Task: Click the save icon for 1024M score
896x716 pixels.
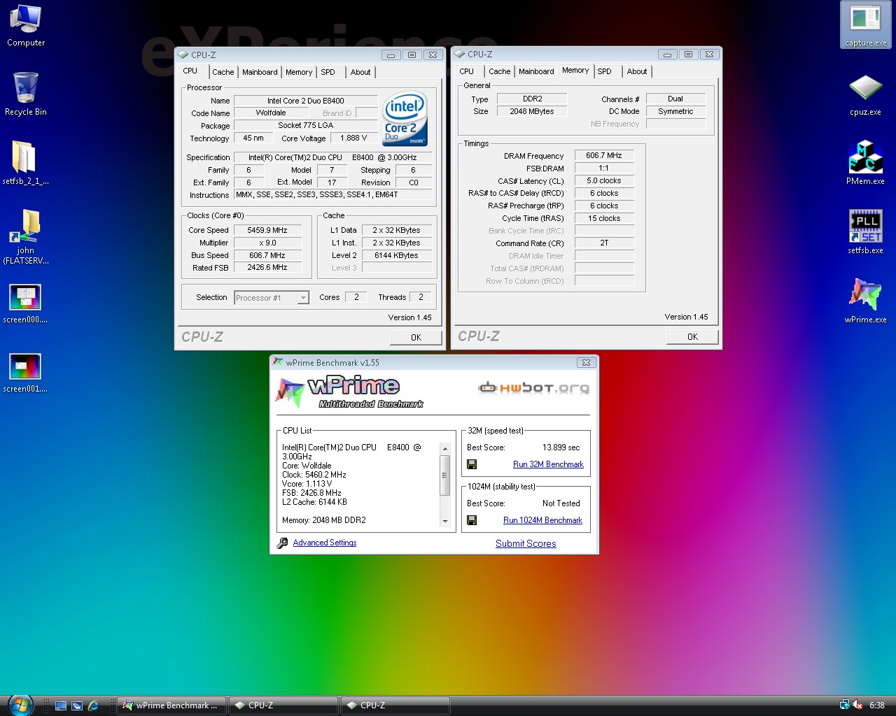Action: coord(472,520)
